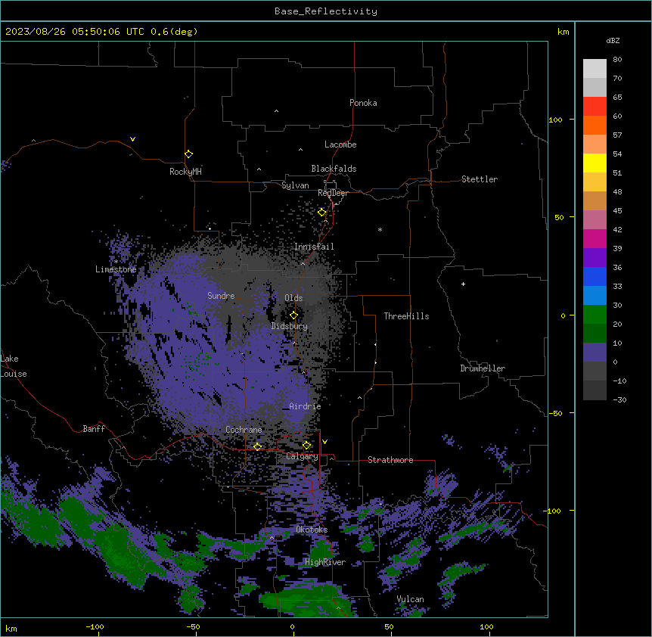Select the orange 57-60 dBZ swatch
This screenshot has width=652, height=637.
coord(595,125)
